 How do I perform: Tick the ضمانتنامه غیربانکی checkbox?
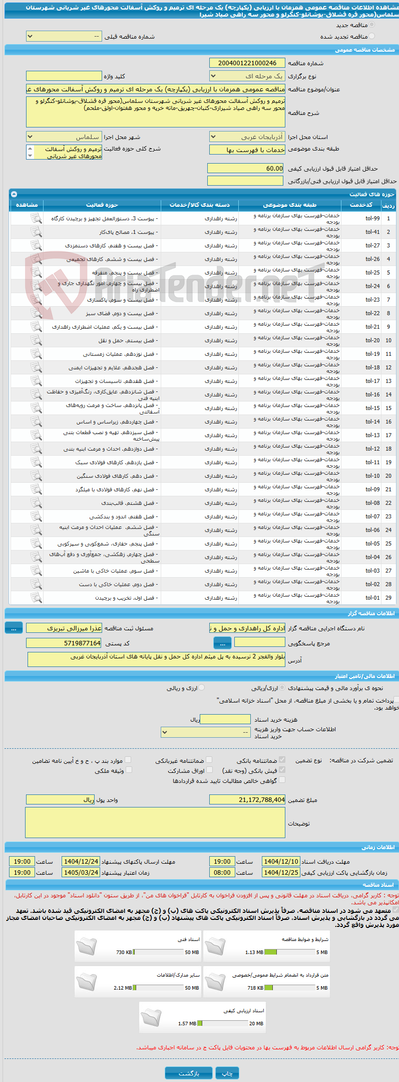(x=209, y=760)
